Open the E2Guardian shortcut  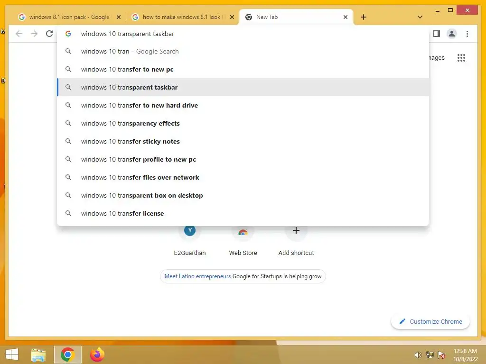click(x=190, y=241)
